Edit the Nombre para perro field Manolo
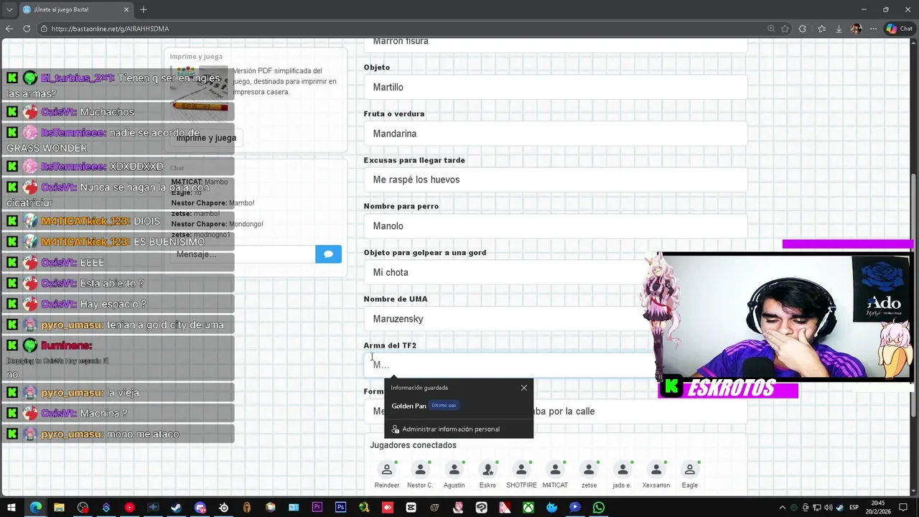This screenshot has height=517, width=919. tap(555, 226)
